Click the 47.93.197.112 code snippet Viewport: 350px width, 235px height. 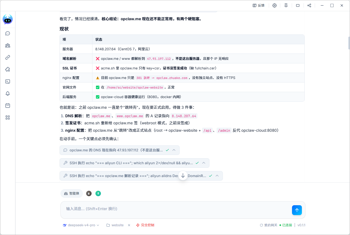click(x=159, y=59)
